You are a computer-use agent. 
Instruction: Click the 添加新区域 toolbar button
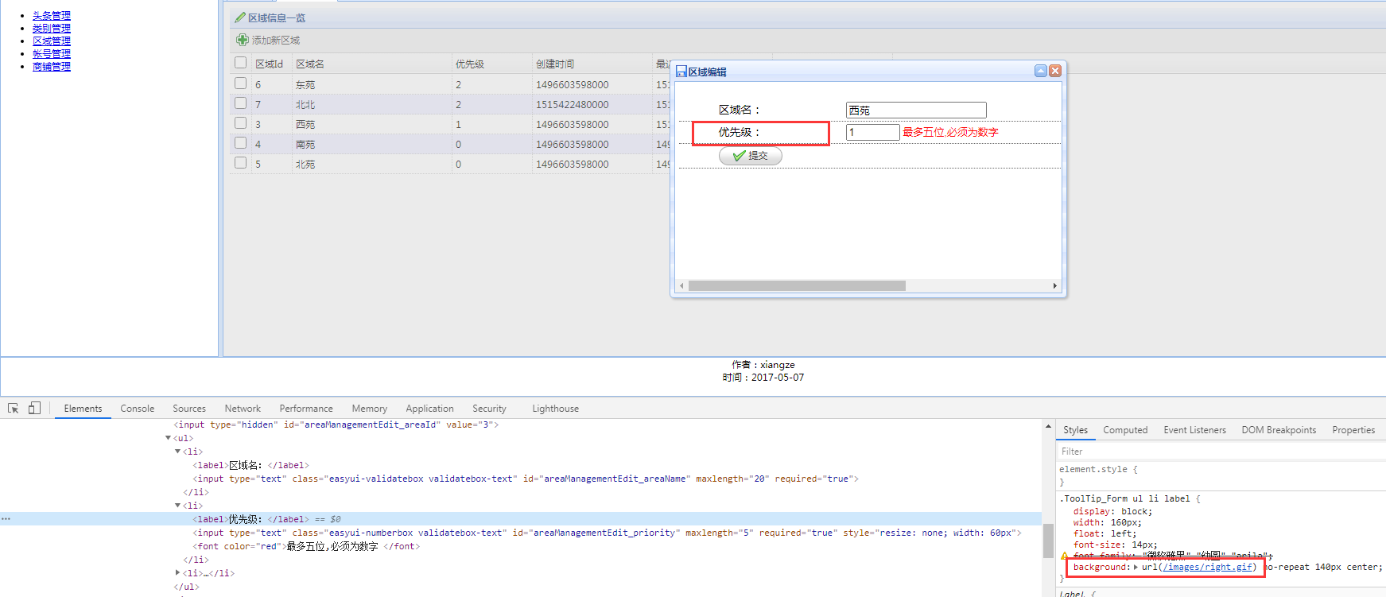268,40
